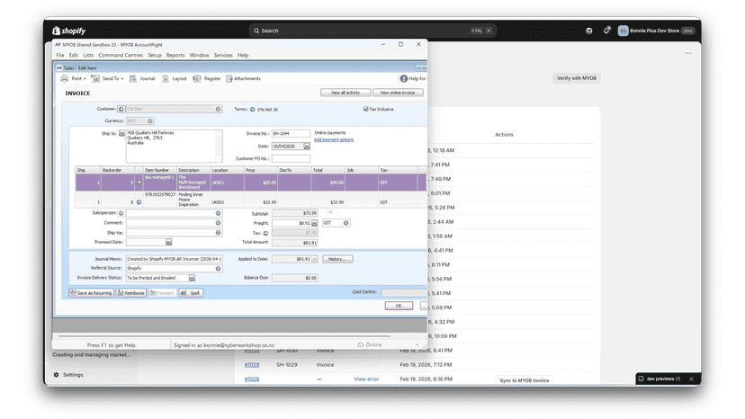Click the Invoice No. field
This screenshot has height=419, width=745.
point(291,133)
